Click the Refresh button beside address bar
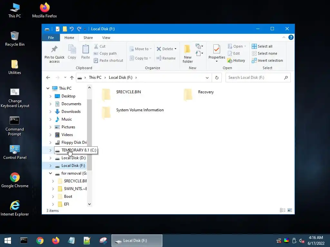 coord(217,78)
